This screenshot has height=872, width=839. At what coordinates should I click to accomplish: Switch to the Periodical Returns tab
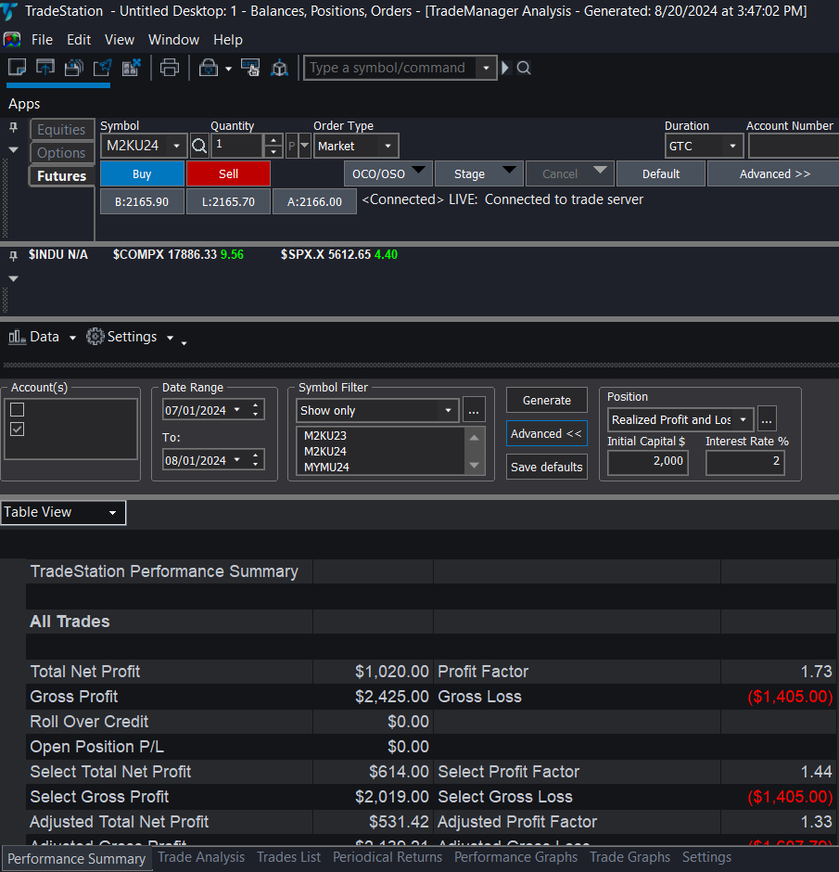point(388,857)
